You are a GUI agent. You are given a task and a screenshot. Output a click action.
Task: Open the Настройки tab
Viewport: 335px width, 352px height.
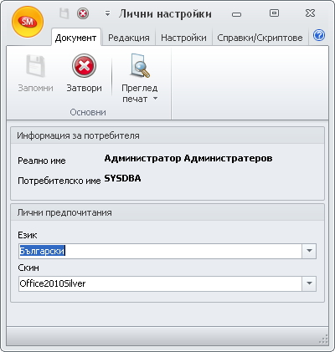(183, 38)
